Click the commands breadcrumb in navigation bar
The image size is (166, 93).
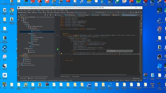(x=70, y=12)
